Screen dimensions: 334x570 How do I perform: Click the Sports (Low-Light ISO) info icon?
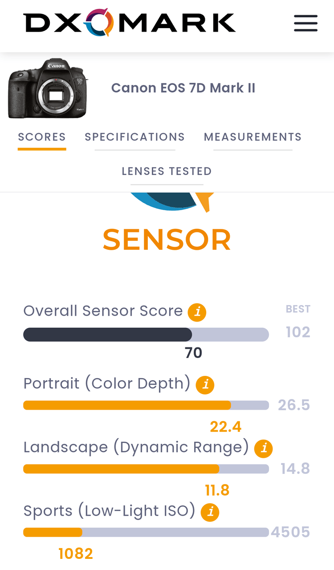[210, 512]
